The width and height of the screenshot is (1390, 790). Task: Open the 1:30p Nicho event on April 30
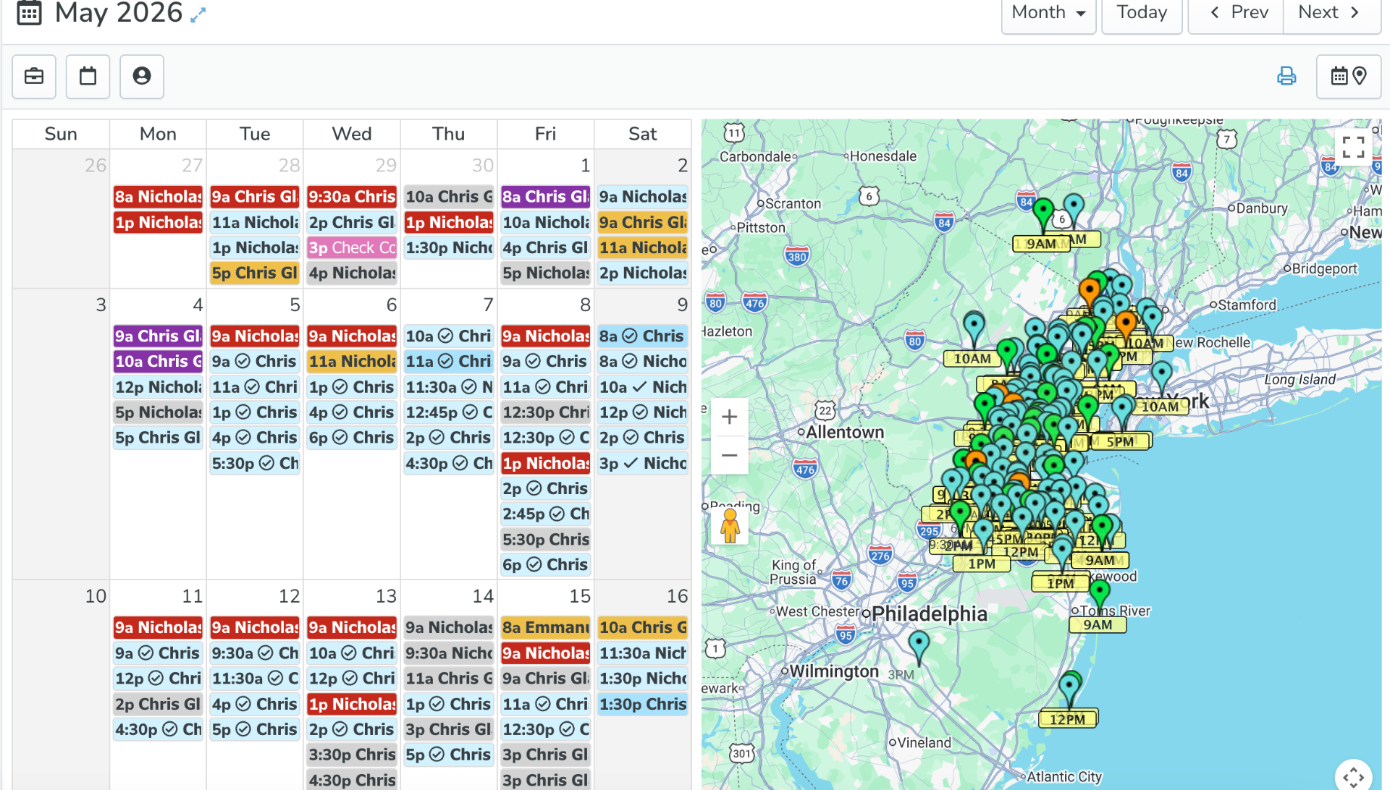[449, 248]
